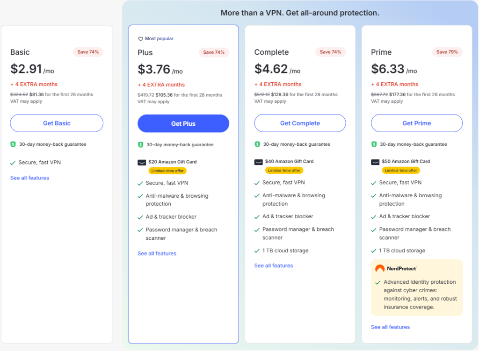Image resolution: width=479 pixels, height=351 pixels.
Task: Click the Save 74% badge on Basic
Action: click(x=88, y=52)
